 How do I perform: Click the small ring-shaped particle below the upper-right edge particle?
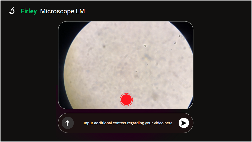click(x=175, y=43)
